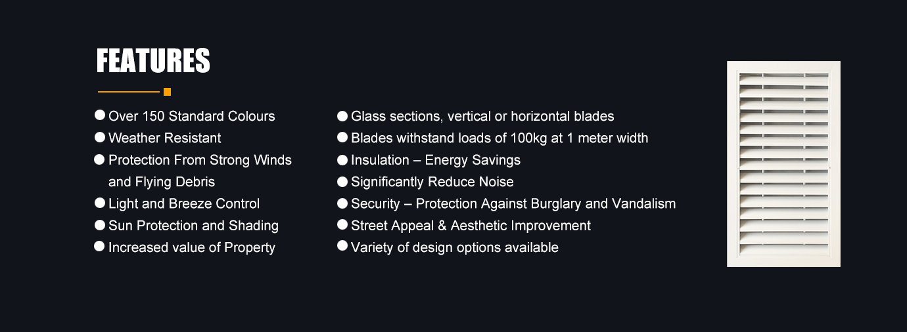The image size is (907, 332).
Task: Click Street Appeal & Aesthetic Improvement text
Action: [471, 226]
